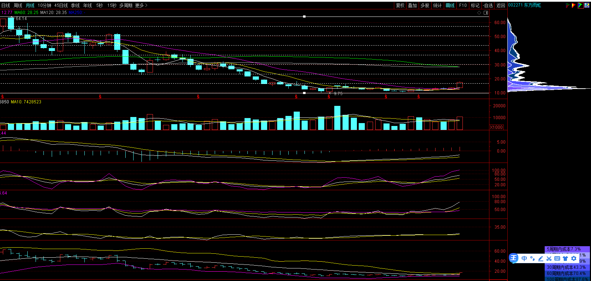The width and height of the screenshot is (591, 281).
Task: Click the latest red monthly candlestick
Action: tap(460, 85)
